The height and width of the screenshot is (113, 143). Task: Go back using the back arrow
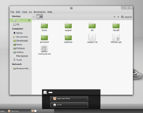114,17
